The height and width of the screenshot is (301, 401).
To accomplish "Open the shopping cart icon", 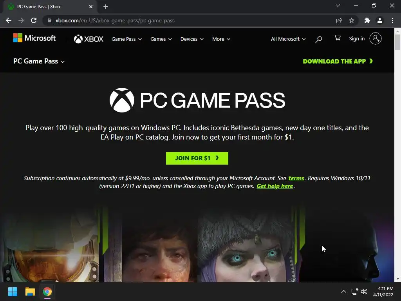I will click(x=337, y=38).
